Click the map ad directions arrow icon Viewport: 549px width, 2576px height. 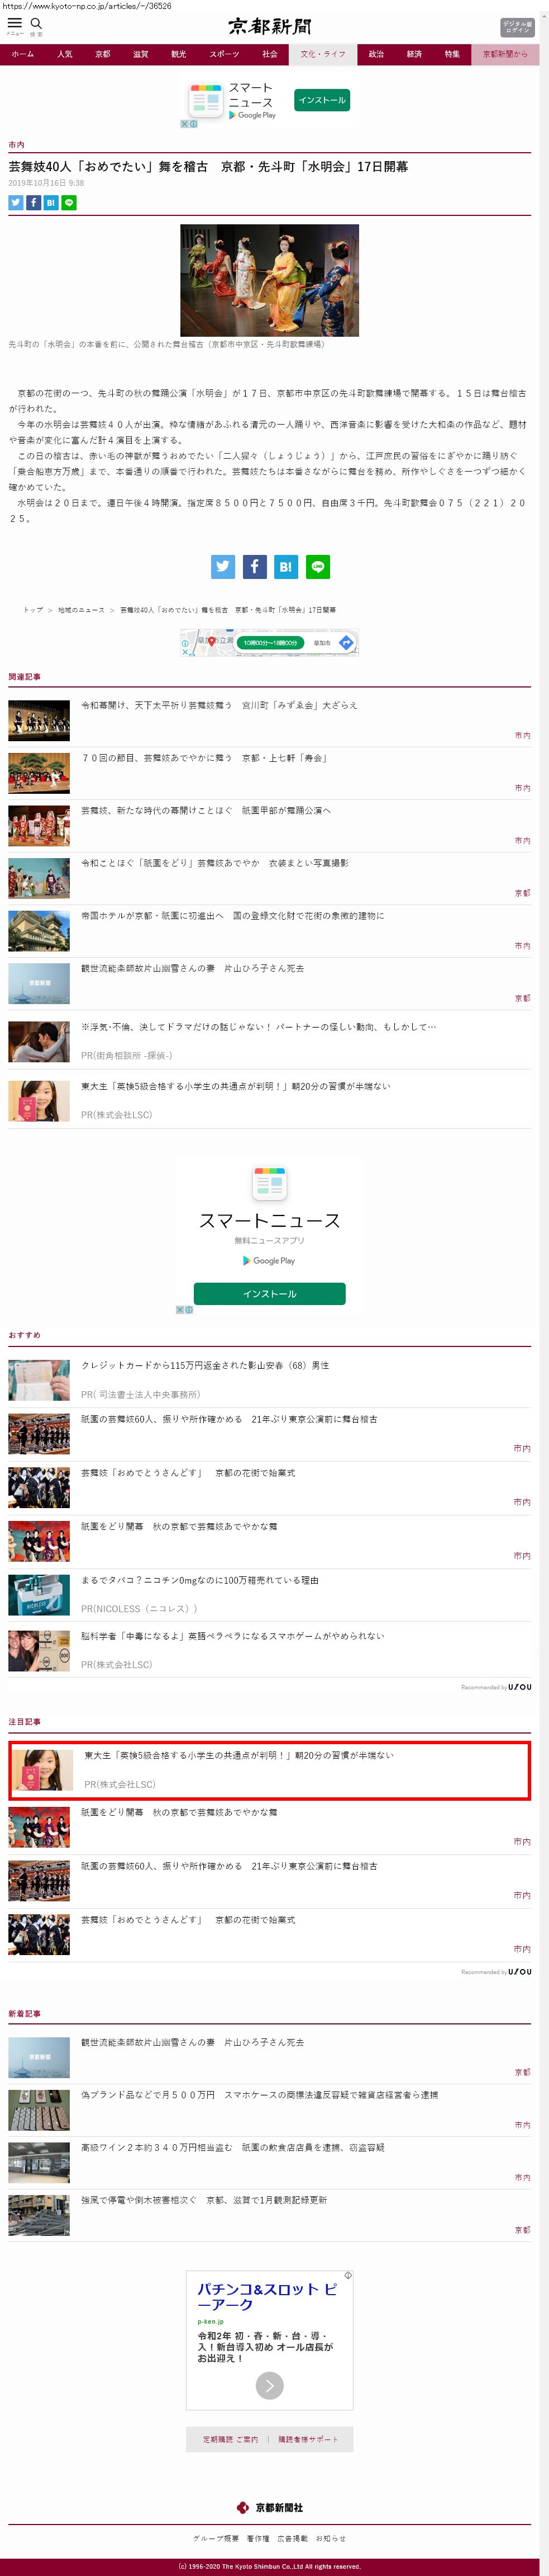pos(346,642)
